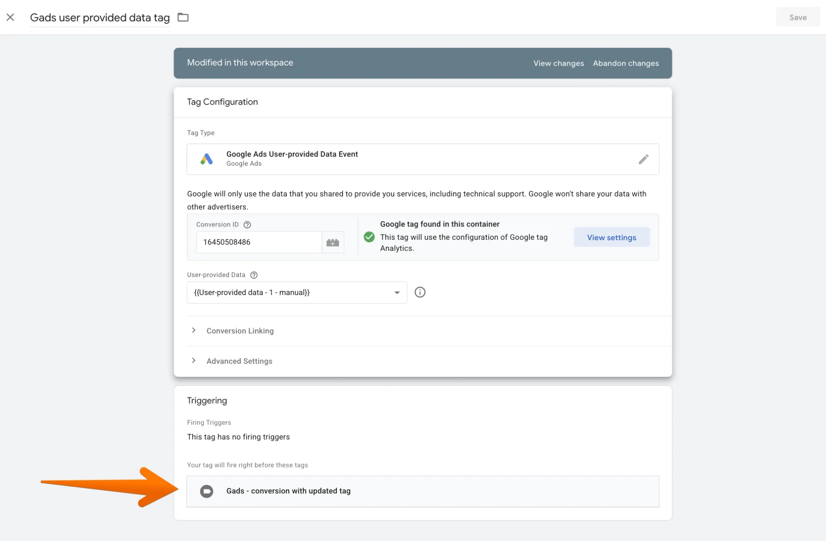Open the User-provided data variable dropdown
The width and height of the screenshot is (826, 541).
pos(297,293)
